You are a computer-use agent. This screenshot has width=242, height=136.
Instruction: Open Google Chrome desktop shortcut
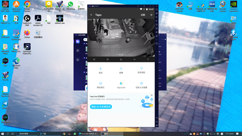click(x=27, y=6)
